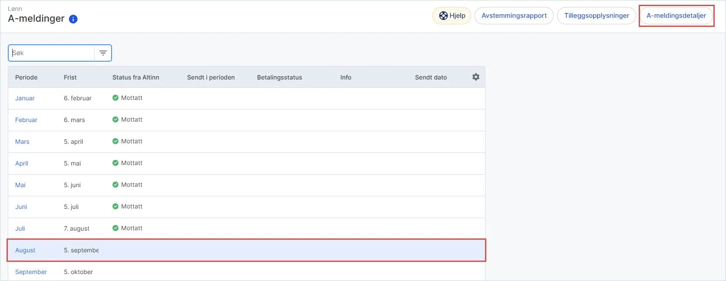Click the Hjelp lifebuoy button
Screen dimensions: 726x281
tap(452, 16)
